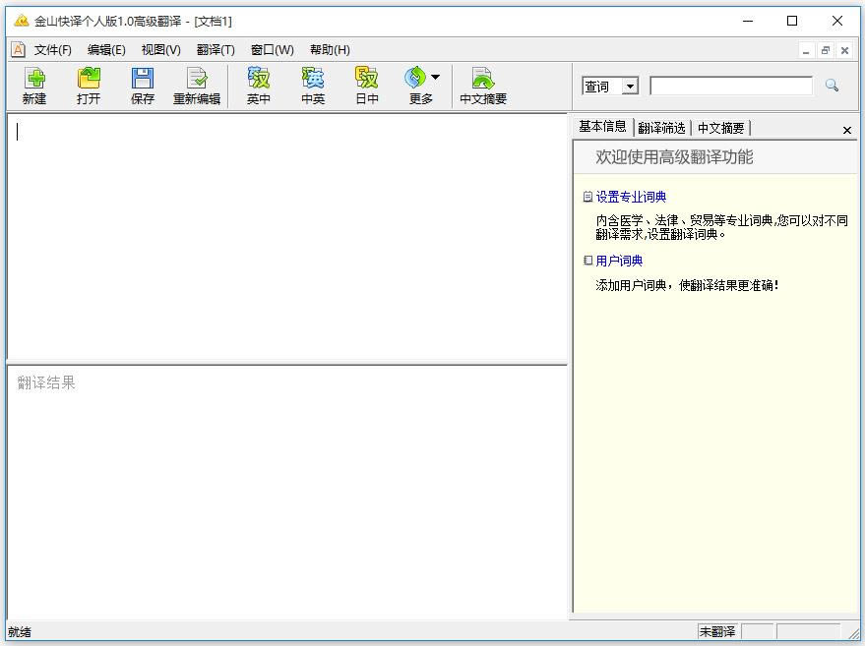Click the 未翻译 status bar entry

tap(717, 631)
